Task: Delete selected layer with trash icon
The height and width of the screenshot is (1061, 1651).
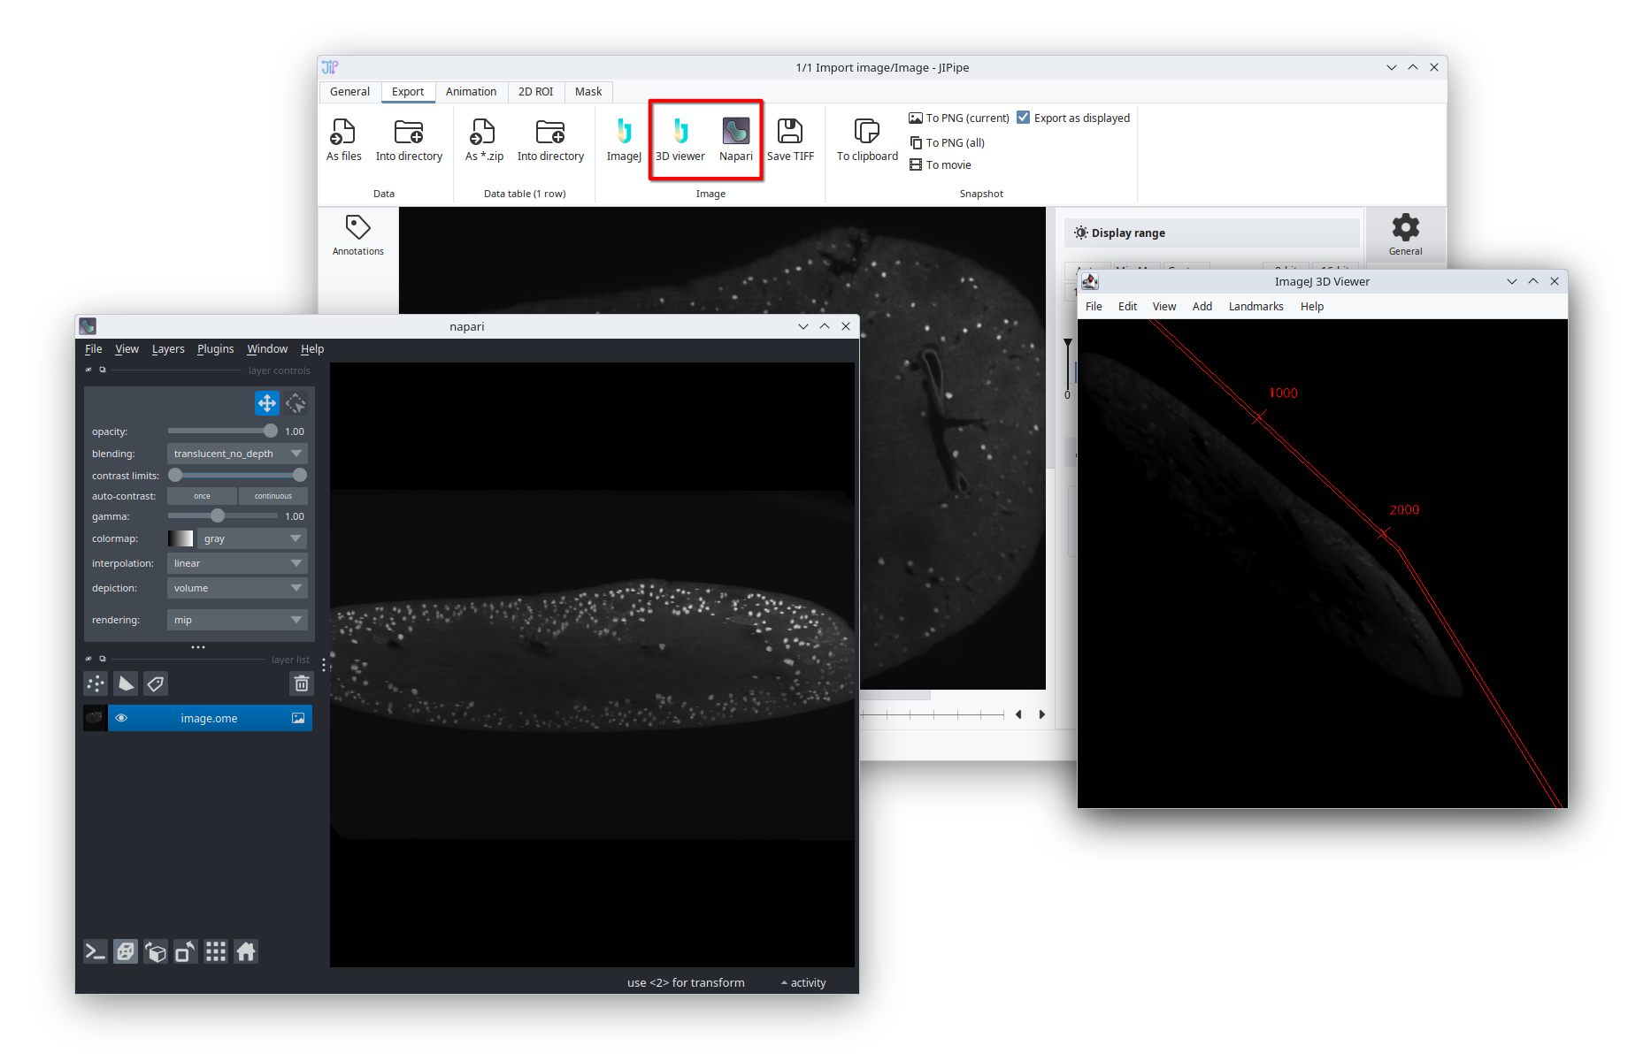Action: pyautogui.click(x=302, y=683)
